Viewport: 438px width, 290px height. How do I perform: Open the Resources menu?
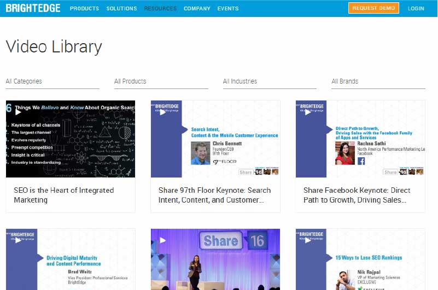160,9
